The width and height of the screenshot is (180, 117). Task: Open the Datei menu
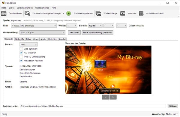click(x=4, y=8)
